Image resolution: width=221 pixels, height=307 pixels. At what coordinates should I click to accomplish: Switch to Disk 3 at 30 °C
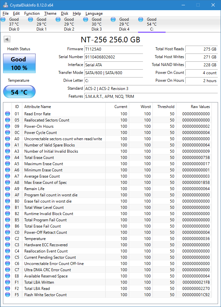click(97, 24)
